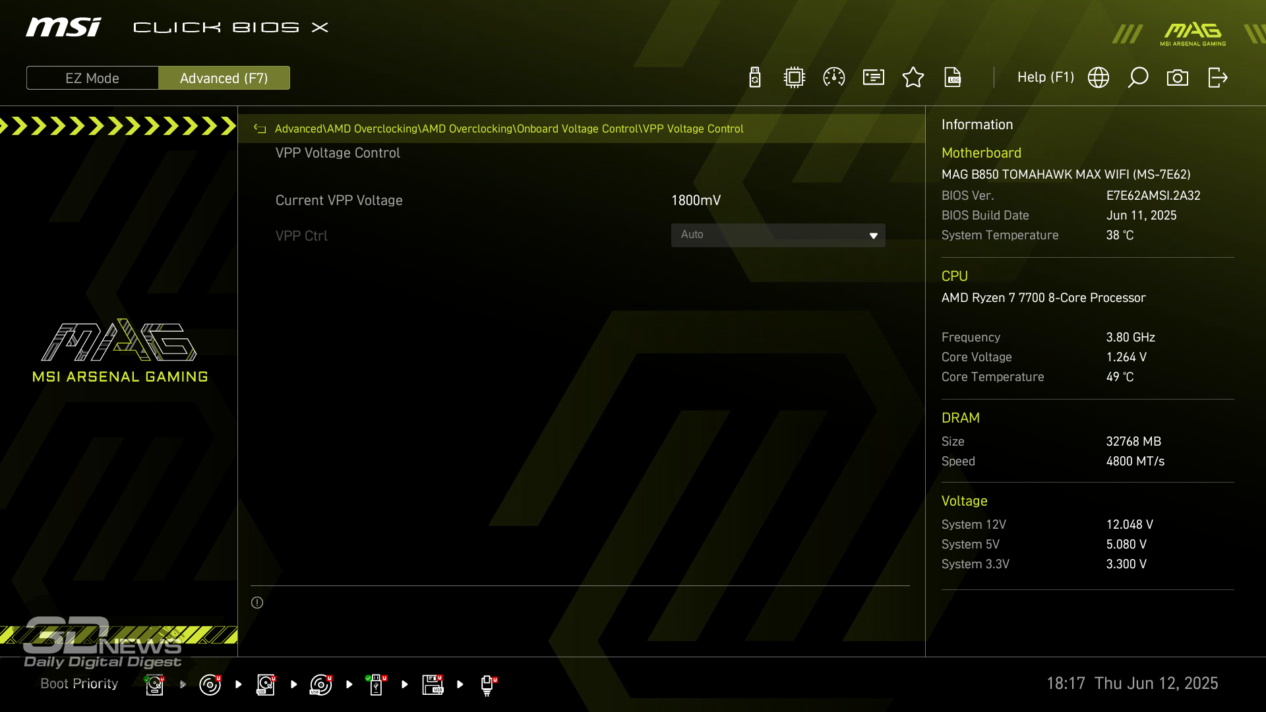This screenshot has height=712, width=1266.
Task: Click the 3.80 GHz frequency value
Action: [x=1131, y=338]
